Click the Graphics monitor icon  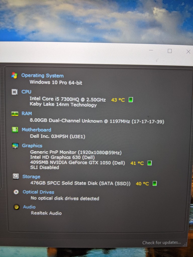click(15, 146)
